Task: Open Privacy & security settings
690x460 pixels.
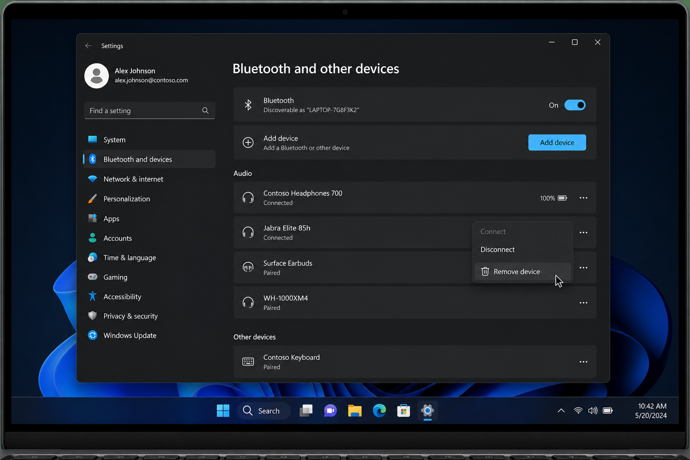Action: pos(149,316)
